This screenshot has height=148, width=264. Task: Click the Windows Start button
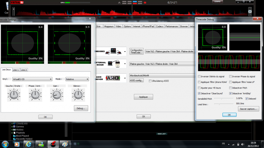pyautogui.click(x=5, y=144)
